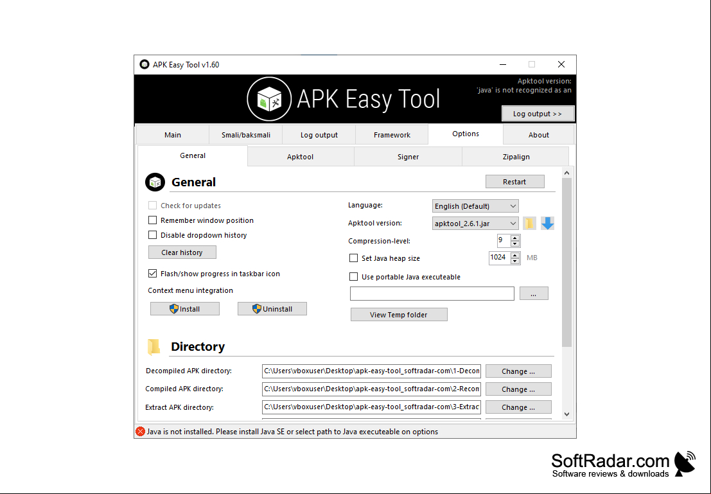711x494 pixels.
Task: Decrease Compression-level with down arrow
Action: (x=515, y=243)
